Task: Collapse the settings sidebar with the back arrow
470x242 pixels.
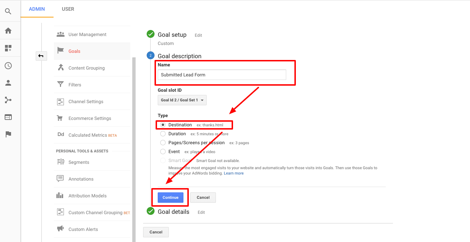Action: [x=41, y=56]
